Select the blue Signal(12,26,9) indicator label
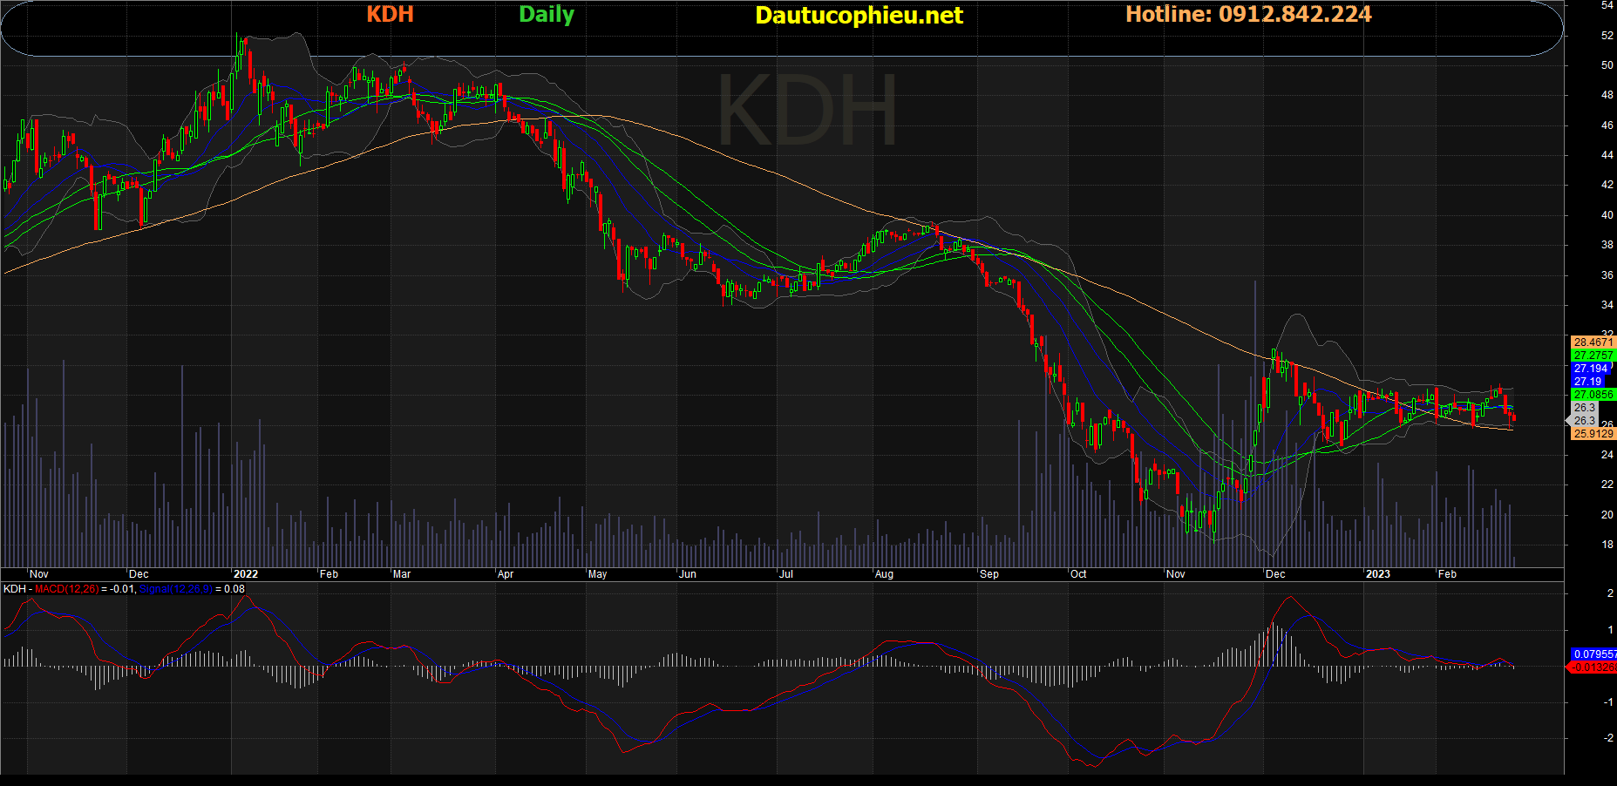Screen dimensions: 1617x786 point(175,589)
